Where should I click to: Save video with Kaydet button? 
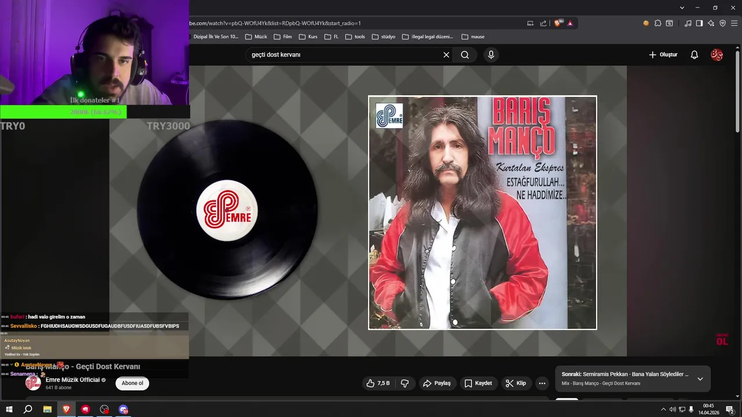[x=478, y=383]
